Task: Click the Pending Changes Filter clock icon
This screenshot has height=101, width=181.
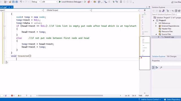Action: (168, 11)
